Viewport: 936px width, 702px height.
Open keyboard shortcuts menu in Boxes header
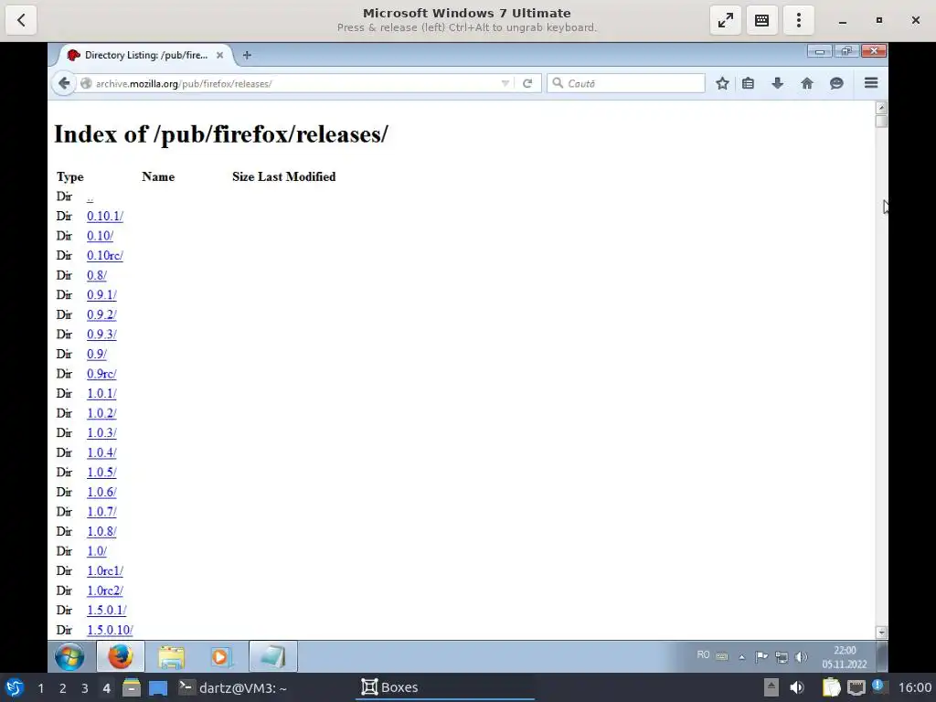point(761,20)
